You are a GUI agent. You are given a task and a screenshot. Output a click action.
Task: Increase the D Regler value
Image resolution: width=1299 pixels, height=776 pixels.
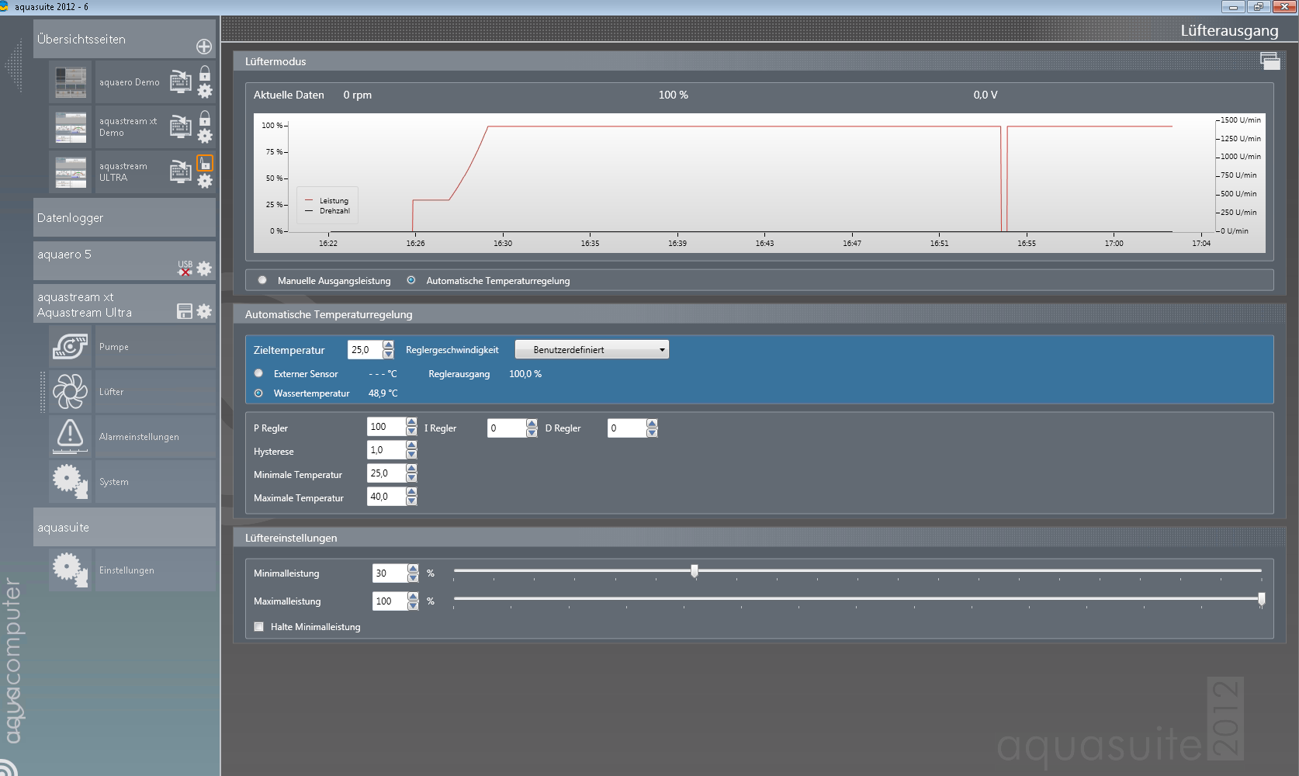[652, 424]
